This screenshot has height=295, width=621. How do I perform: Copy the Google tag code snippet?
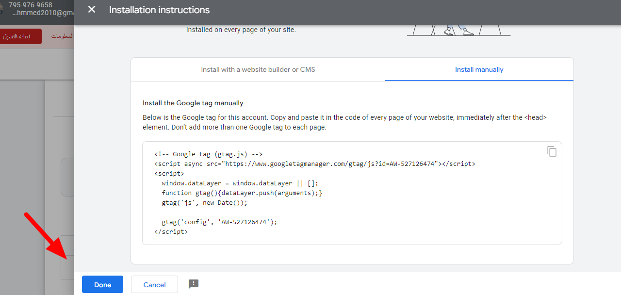552,151
